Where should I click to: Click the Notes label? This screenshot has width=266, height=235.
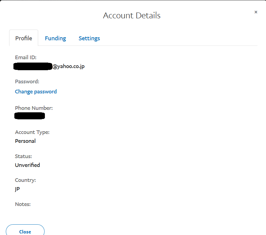(23, 204)
